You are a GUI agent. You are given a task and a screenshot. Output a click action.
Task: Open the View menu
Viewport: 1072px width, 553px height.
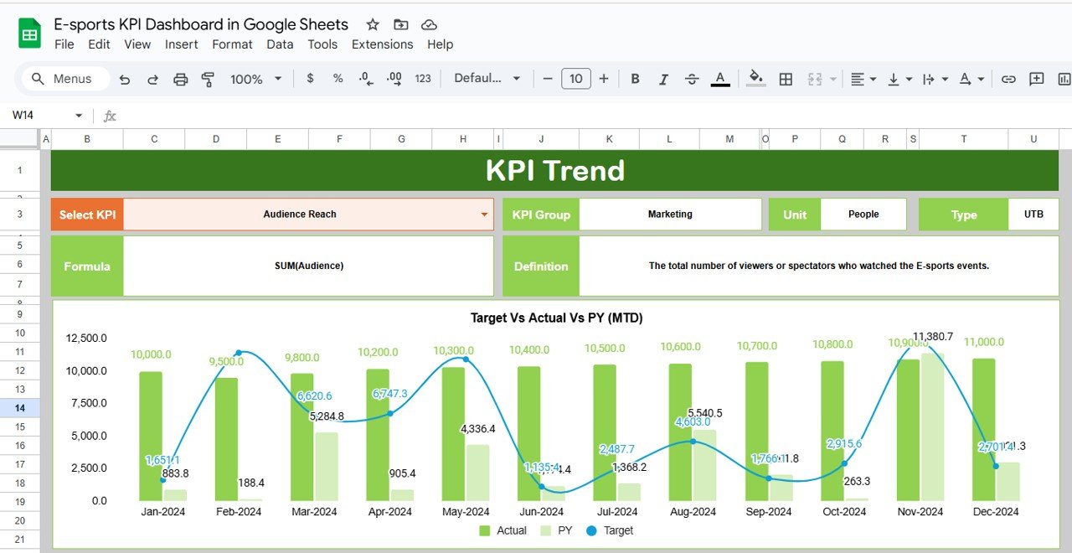137,44
